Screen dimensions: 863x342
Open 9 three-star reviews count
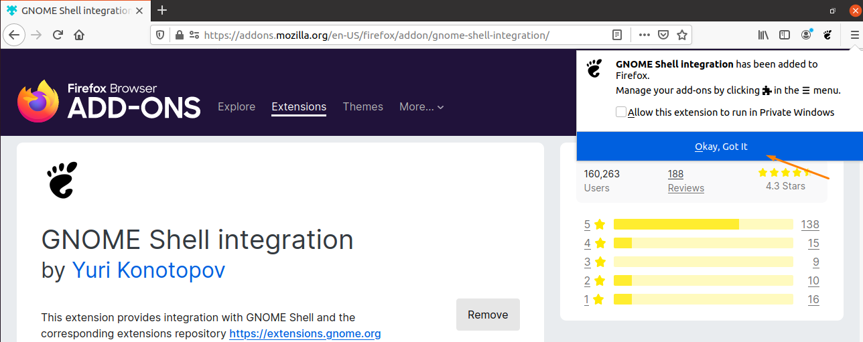click(x=816, y=262)
